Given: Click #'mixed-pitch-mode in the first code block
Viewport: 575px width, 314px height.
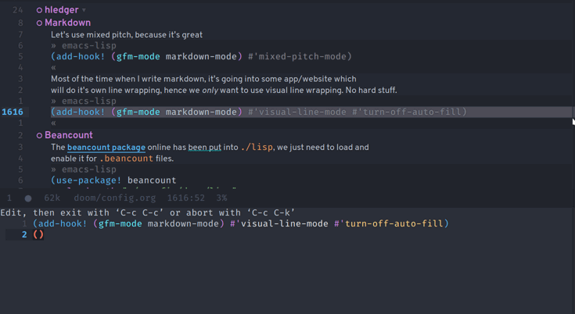Looking at the screenshot, I should tap(296, 56).
